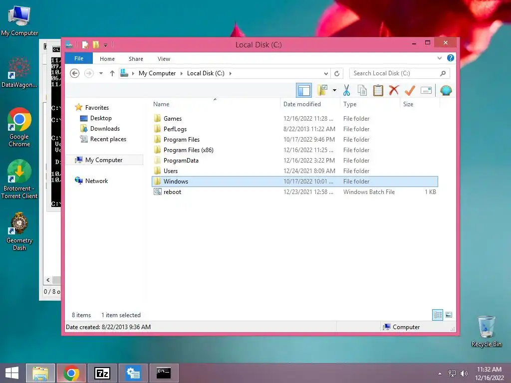Toggle the navigation pane layout button
The width and height of the screenshot is (511, 383).
[x=304, y=90]
